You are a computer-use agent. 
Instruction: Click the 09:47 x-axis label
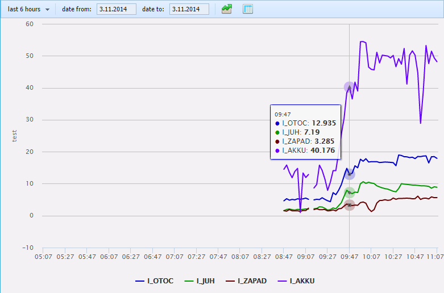[350, 257]
